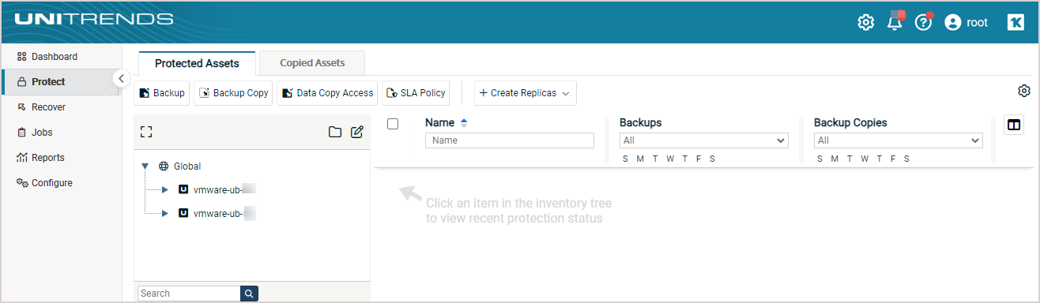1040x303 pixels.
Task: Open the Jobs section
Action: pyautogui.click(x=42, y=133)
